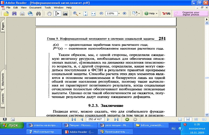
Task: Print the document with the printer icon
Action: 22,14
